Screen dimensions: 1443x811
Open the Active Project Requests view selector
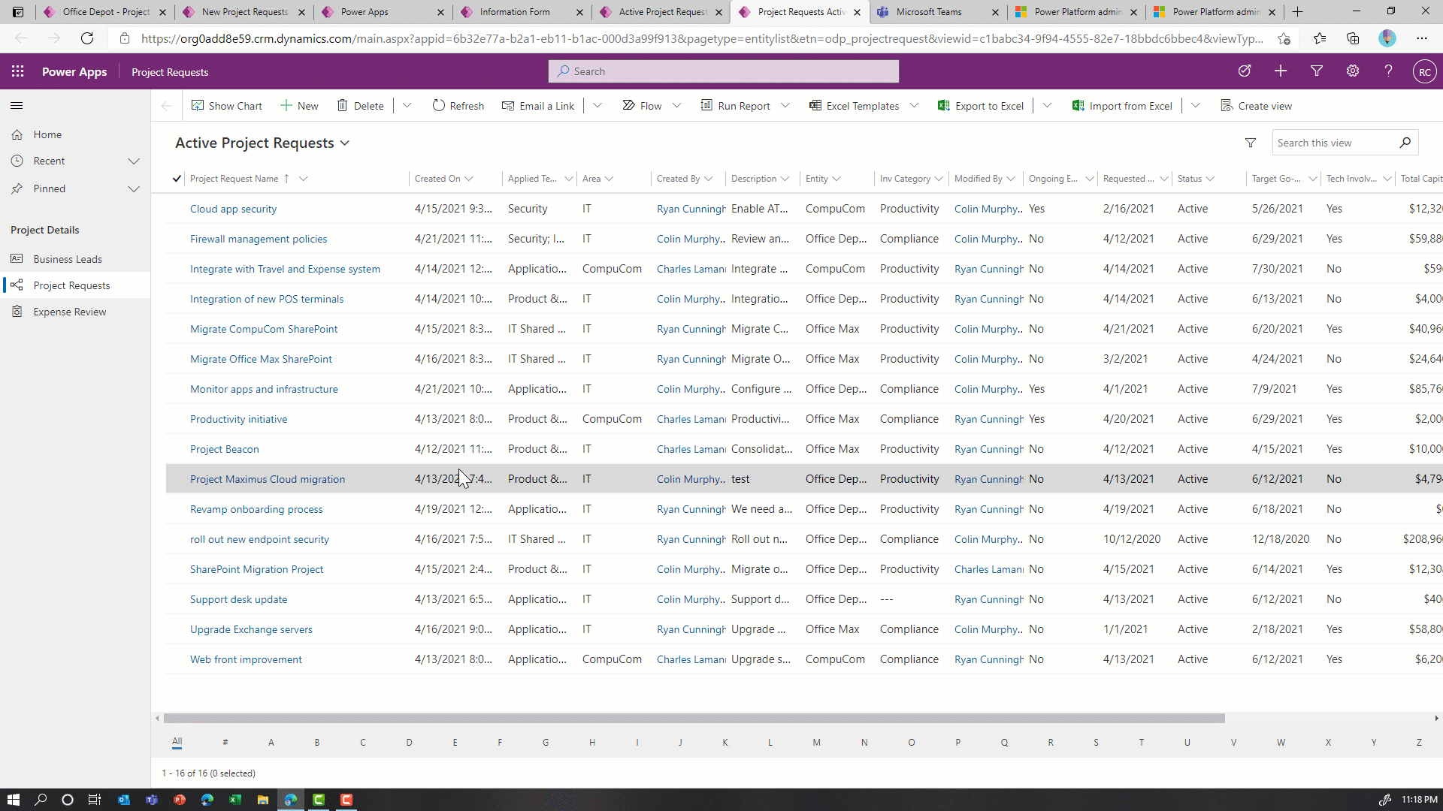(262, 143)
